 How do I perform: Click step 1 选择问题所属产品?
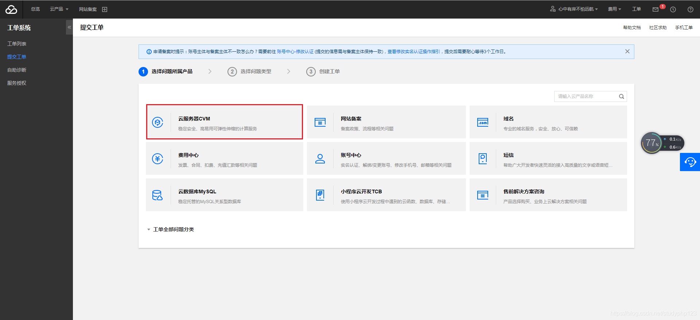166,71
